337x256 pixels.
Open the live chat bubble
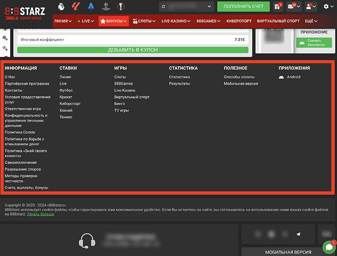click(329, 247)
